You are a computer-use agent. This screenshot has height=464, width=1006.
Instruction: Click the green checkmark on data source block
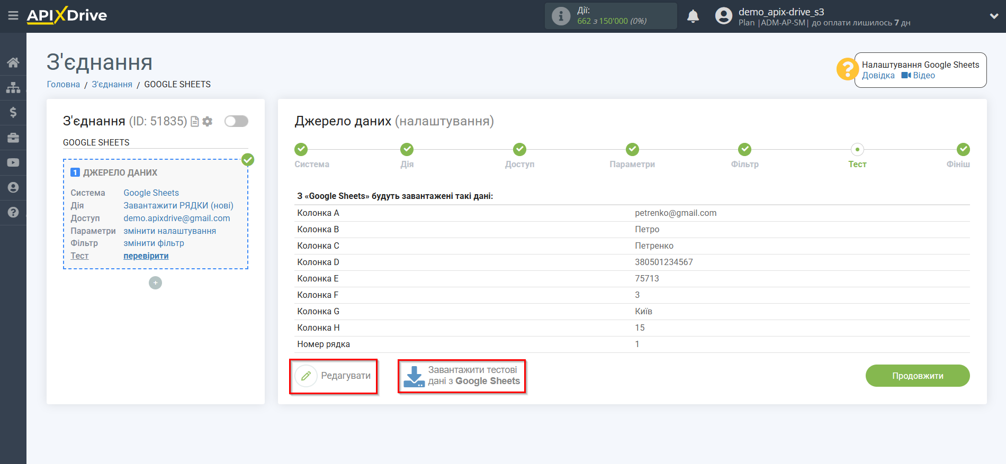(248, 159)
